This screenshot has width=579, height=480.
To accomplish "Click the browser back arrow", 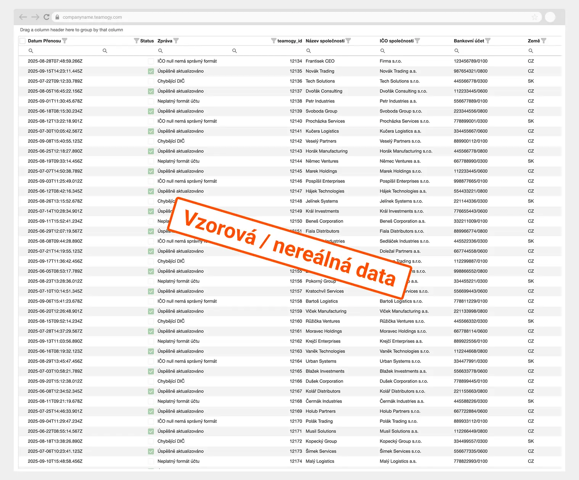I will [x=23, y=17].
